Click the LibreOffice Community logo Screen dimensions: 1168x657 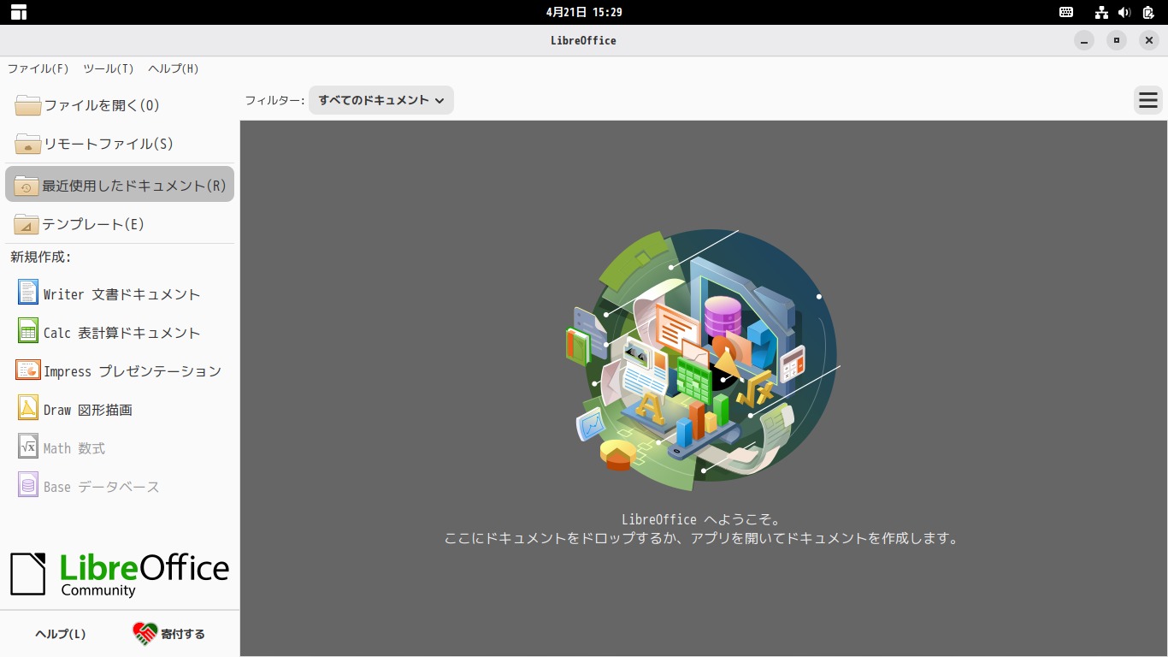(120, 571)
